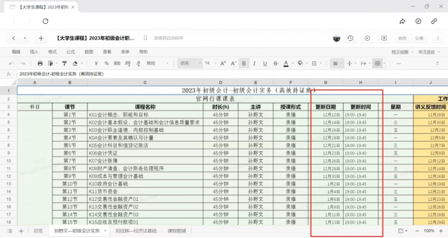Activate the format painter brush
This screenshot has height=238, width=448.
(65, 63)
